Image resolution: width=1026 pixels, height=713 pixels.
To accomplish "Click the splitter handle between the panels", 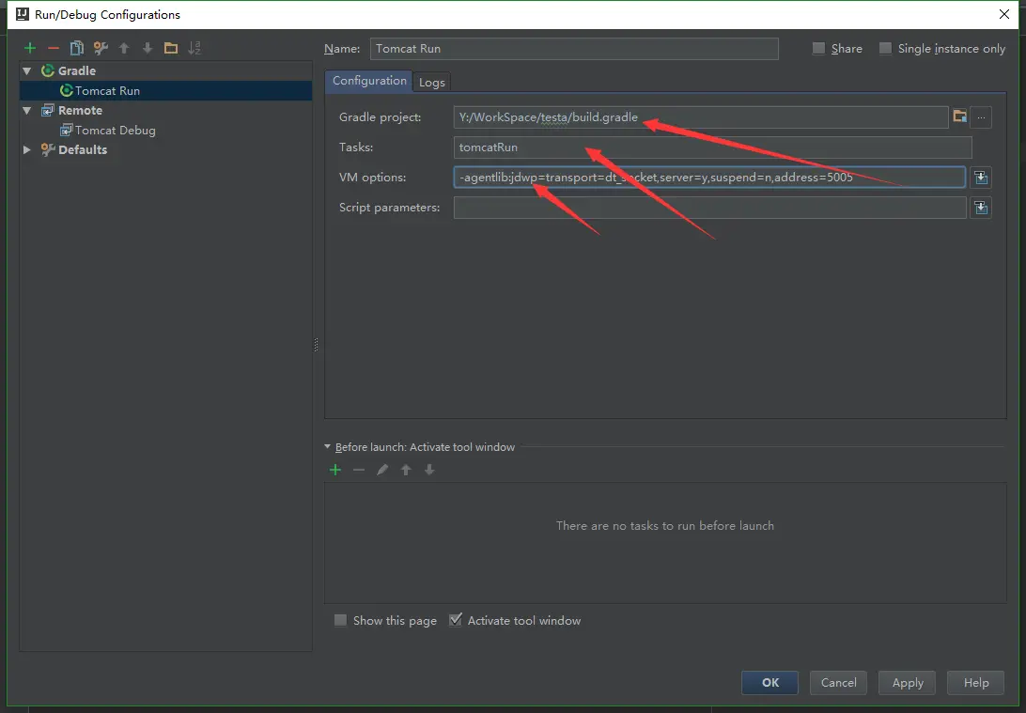I will [316, 345].
